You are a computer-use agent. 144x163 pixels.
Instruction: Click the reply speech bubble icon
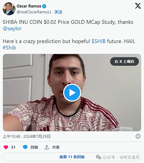coord(25,147)
